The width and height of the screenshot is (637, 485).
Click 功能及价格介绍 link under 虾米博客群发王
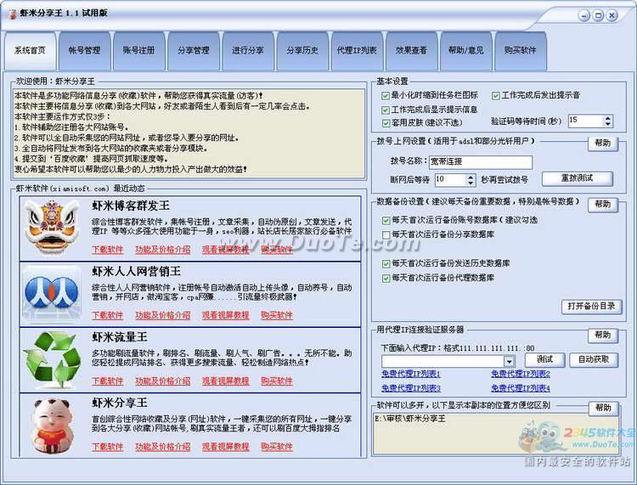[x=162, y=250]
